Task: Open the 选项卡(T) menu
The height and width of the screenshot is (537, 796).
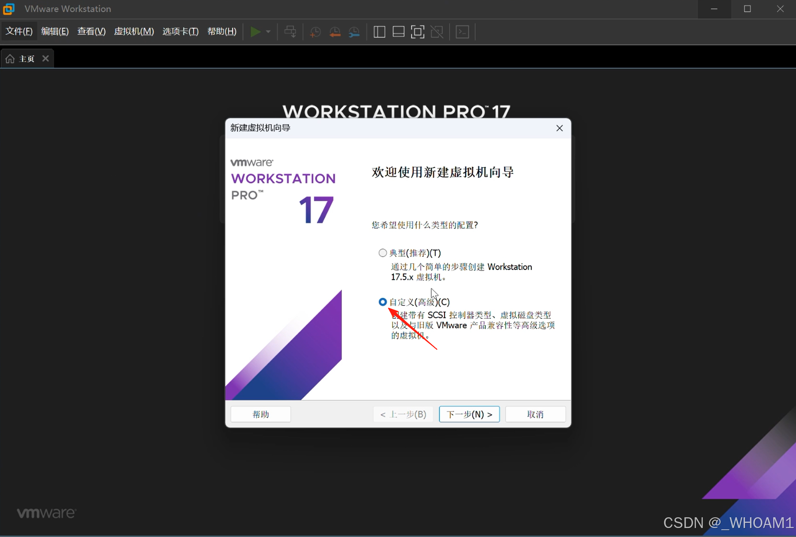Action: tap(181, 31)
